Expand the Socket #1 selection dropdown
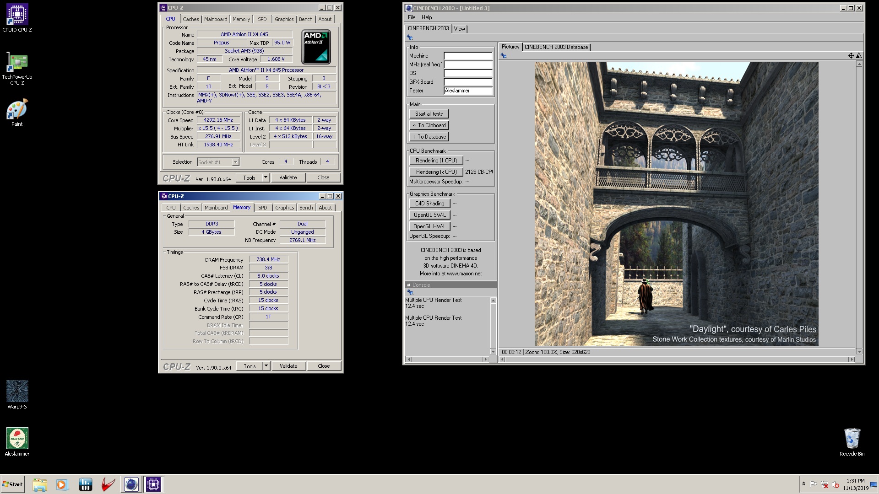This screenshot has width=879, height=494. tap(235, 162)
